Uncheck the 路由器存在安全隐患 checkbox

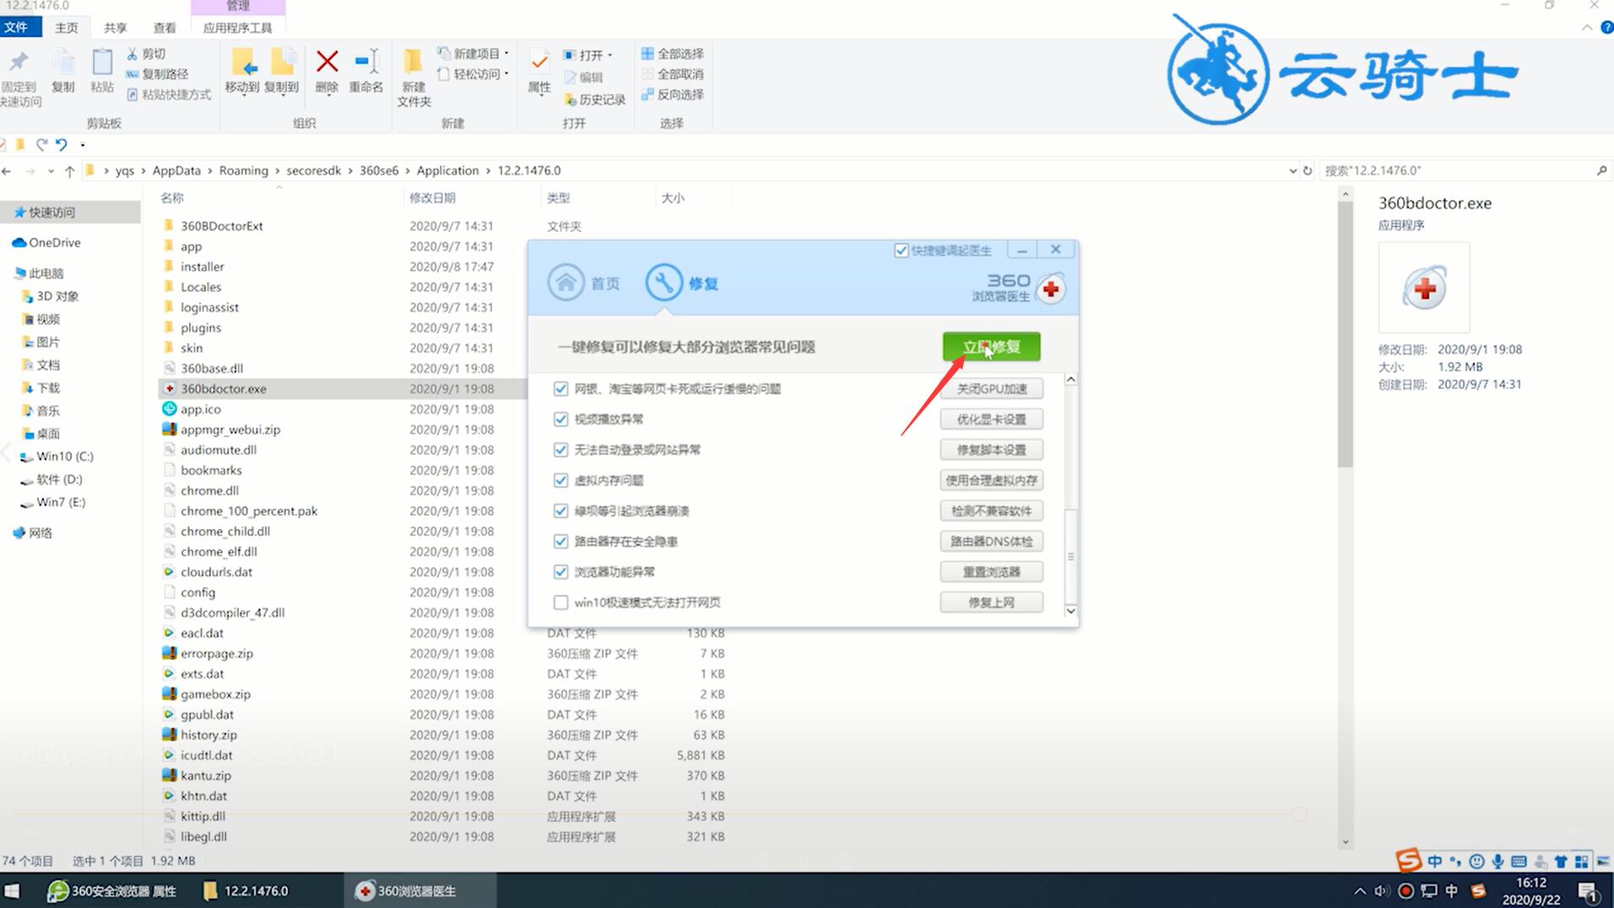point(561,541)
